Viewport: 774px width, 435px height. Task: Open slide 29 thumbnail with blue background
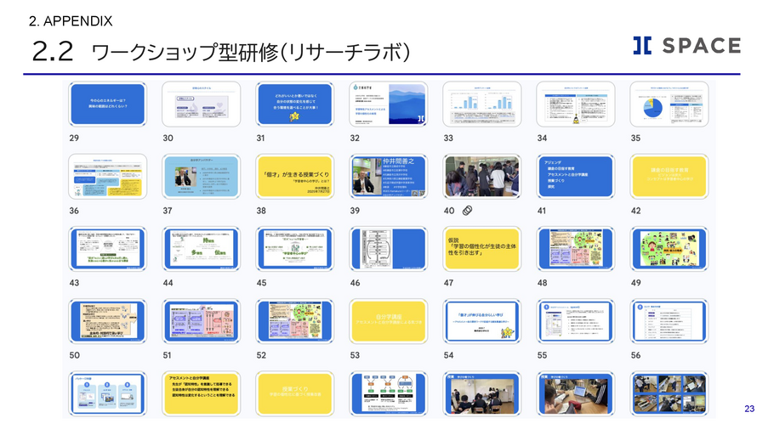(108, 105)
